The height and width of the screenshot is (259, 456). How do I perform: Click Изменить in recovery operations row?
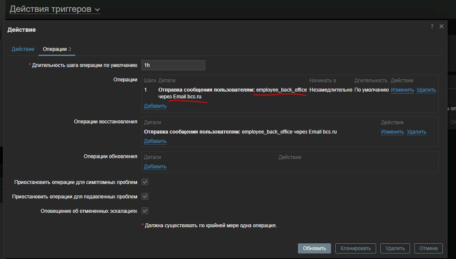pos(392,132)
